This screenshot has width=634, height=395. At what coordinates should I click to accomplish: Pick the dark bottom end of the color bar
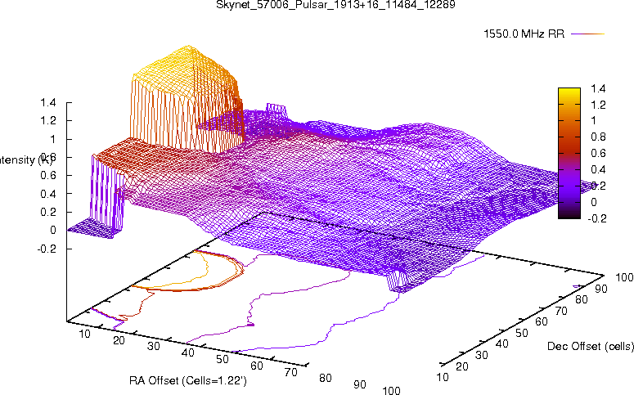point(569,214)
